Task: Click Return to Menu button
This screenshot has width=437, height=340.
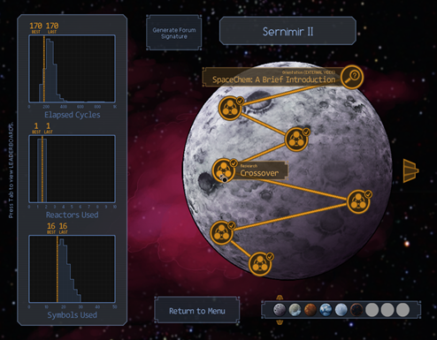Action: [x=196, y=311]
